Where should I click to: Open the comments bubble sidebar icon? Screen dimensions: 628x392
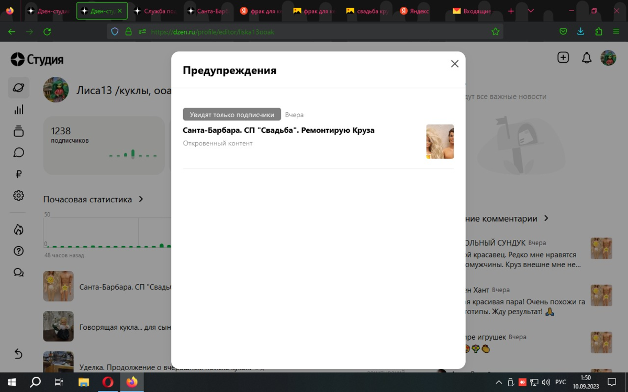point(18,153)
